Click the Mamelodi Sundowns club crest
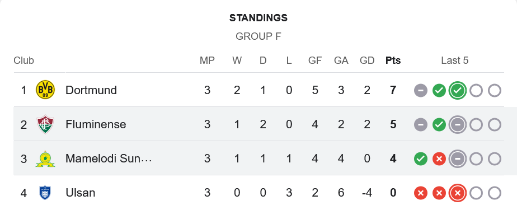This screenshot has height=219, width=517. pos(45,159)
